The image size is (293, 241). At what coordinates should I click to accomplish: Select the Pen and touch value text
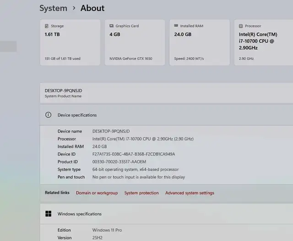tap(139, 177)
